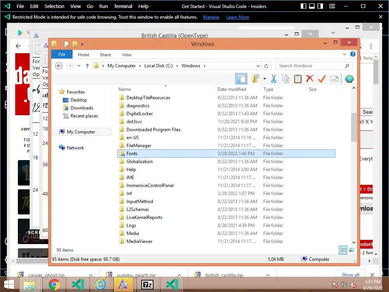
Task: Expand the dropdown arrow beside folder options icon
Action: coord(264,79)
